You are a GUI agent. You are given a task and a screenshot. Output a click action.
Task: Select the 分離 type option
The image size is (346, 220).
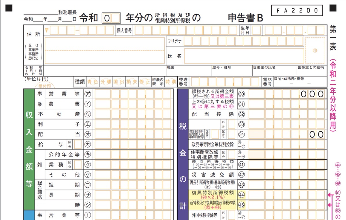tap(106, 82)
